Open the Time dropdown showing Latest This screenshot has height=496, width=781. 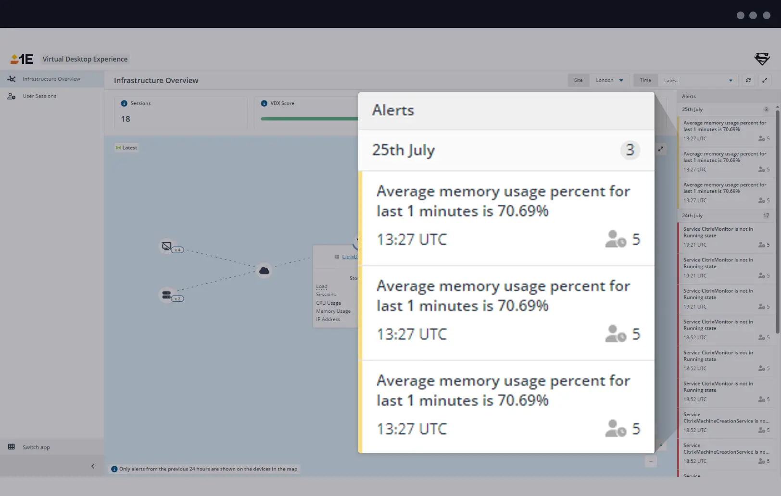pyautogui.click(x=697, y=80)
